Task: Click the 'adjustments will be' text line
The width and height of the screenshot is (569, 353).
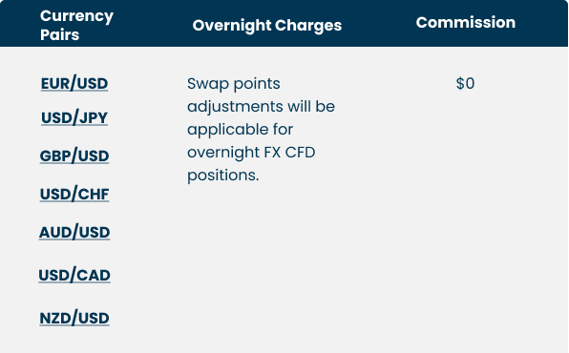Action: point(261,107)
